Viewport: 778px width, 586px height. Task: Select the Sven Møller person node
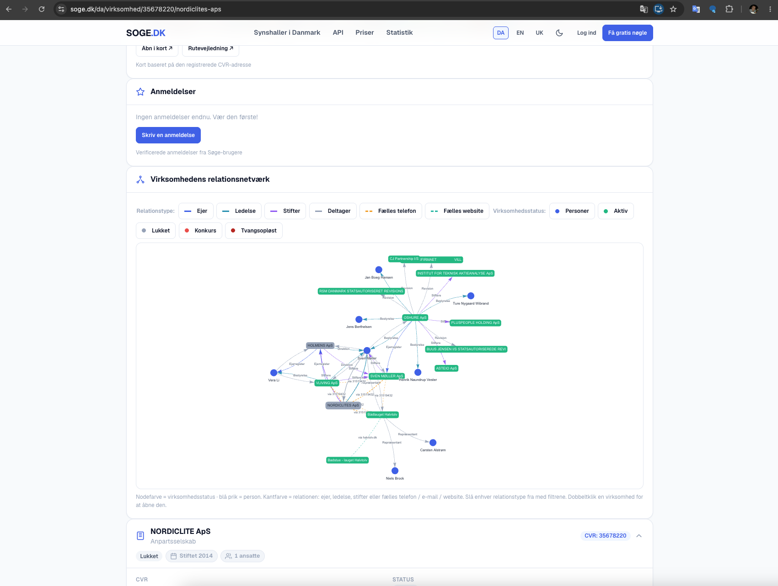367,350
